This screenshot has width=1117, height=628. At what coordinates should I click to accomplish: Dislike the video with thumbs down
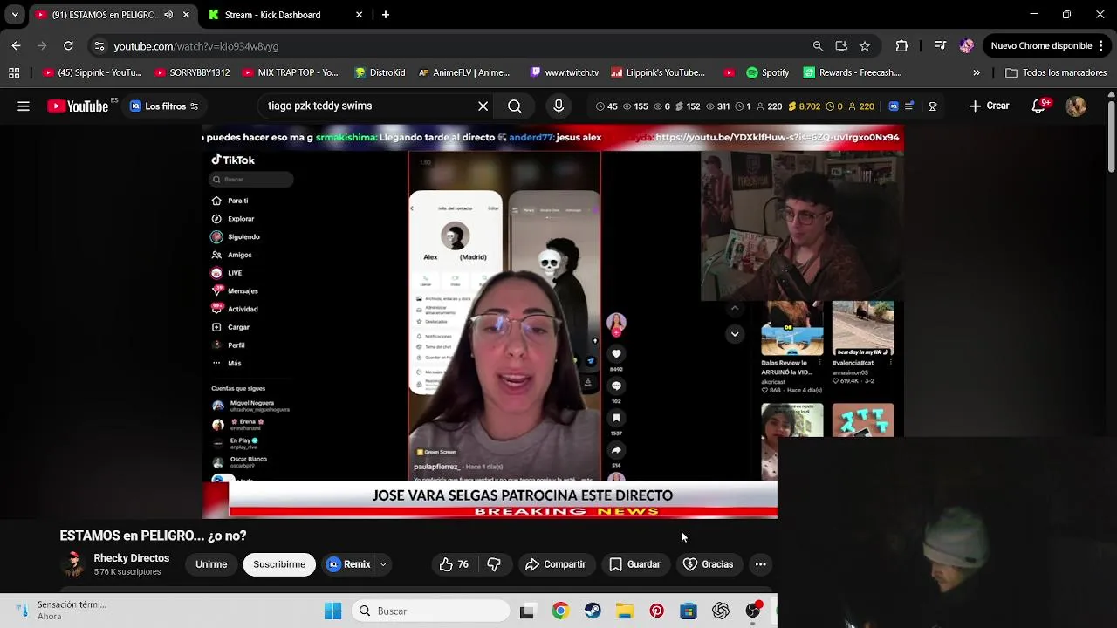(x=494, y=564)
